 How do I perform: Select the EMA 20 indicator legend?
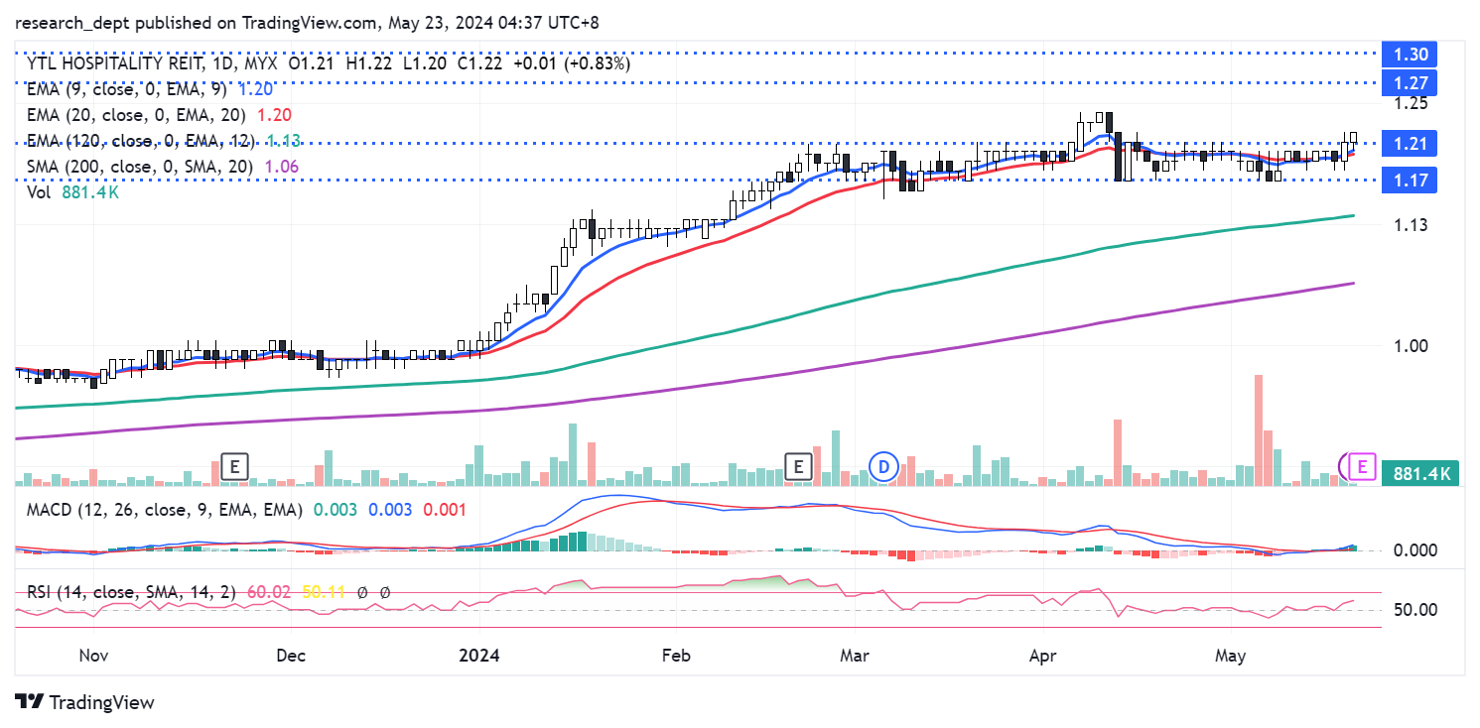139,115
